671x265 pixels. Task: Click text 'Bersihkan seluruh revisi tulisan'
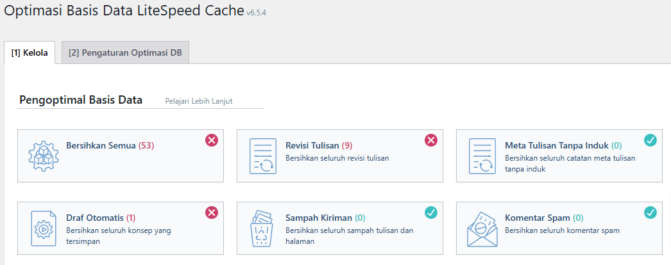point(337,158)
